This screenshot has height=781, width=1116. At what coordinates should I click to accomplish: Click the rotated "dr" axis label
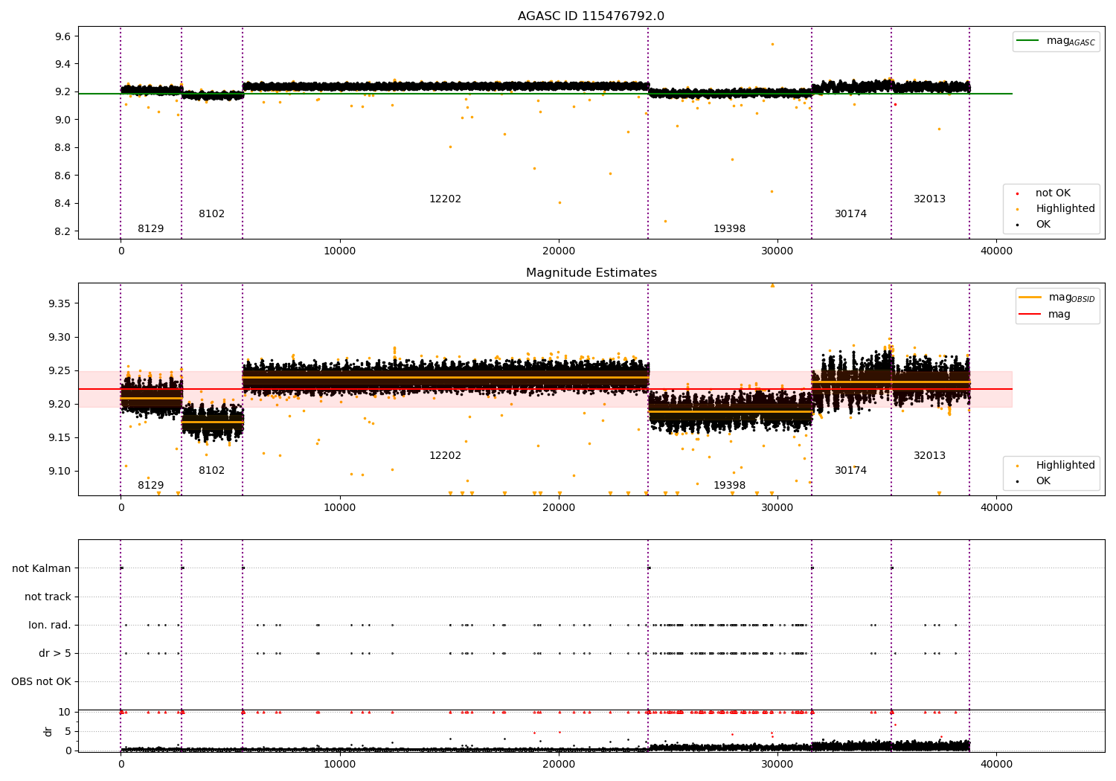point(48,732)
